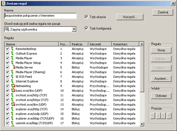
Task: Toggle the Outlook Express rule checkbox
Action: click(x=8, y=53)
